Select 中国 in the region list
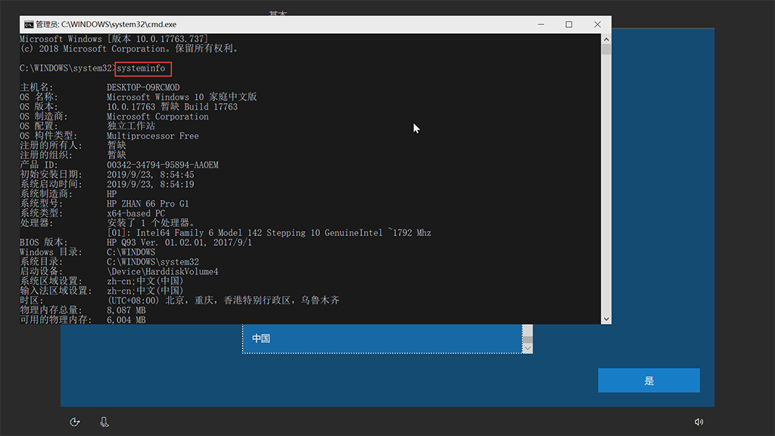 382,338
